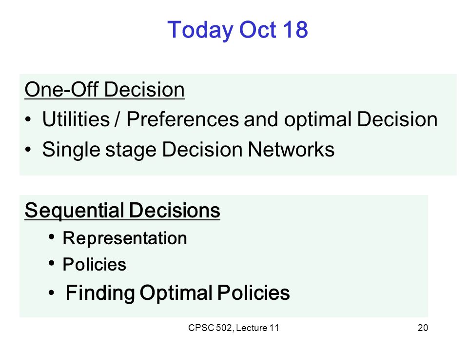468x351 pixels.
Task: Select the 'Single stage Decision Networks' line
Action: (x=188, y=150)
